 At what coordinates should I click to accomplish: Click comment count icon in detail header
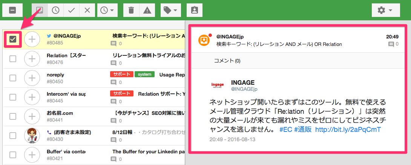391,44
